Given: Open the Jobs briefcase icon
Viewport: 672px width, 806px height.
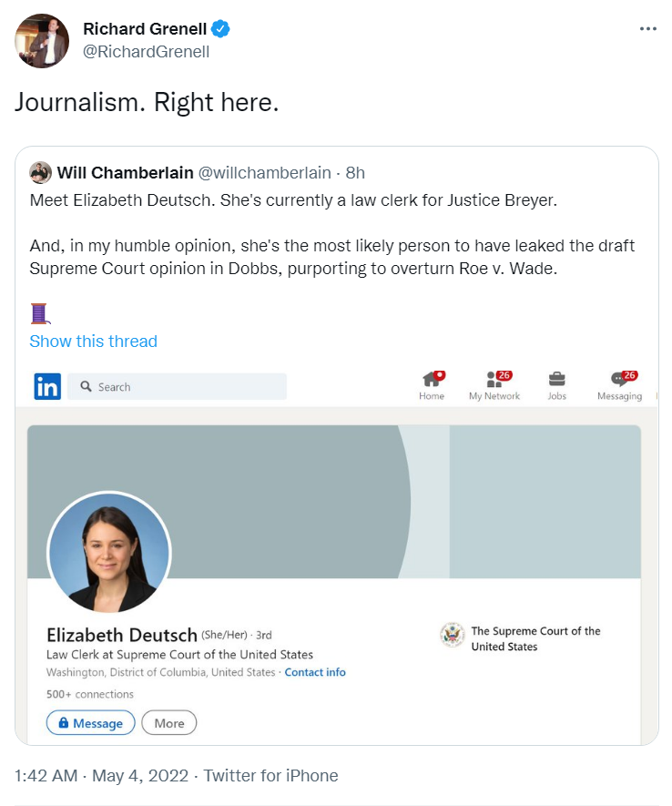Looking at the screenshot, I should pyautogui.click(x=557, y=385).
